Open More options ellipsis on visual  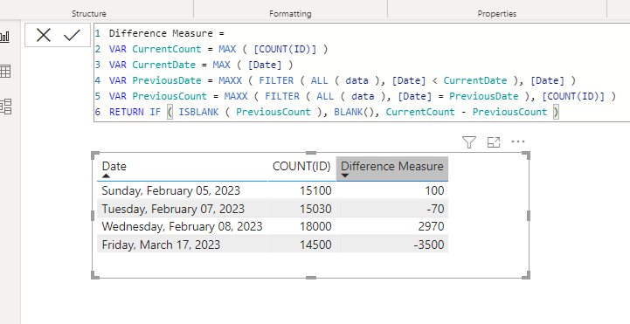pyautogui.click(x=518, y=141)
